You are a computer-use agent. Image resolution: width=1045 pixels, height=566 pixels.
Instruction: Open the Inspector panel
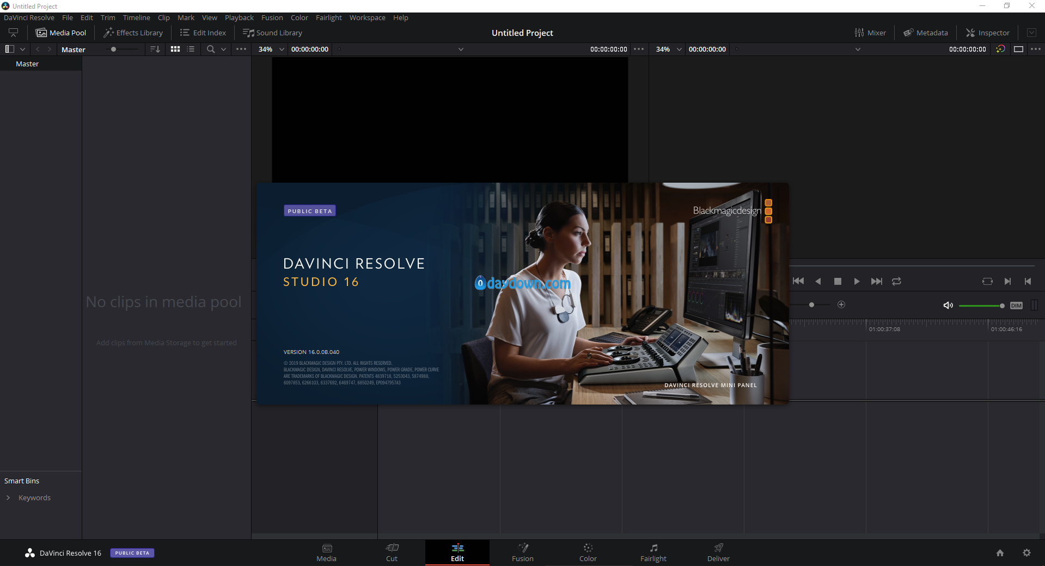tap(988, 33)
